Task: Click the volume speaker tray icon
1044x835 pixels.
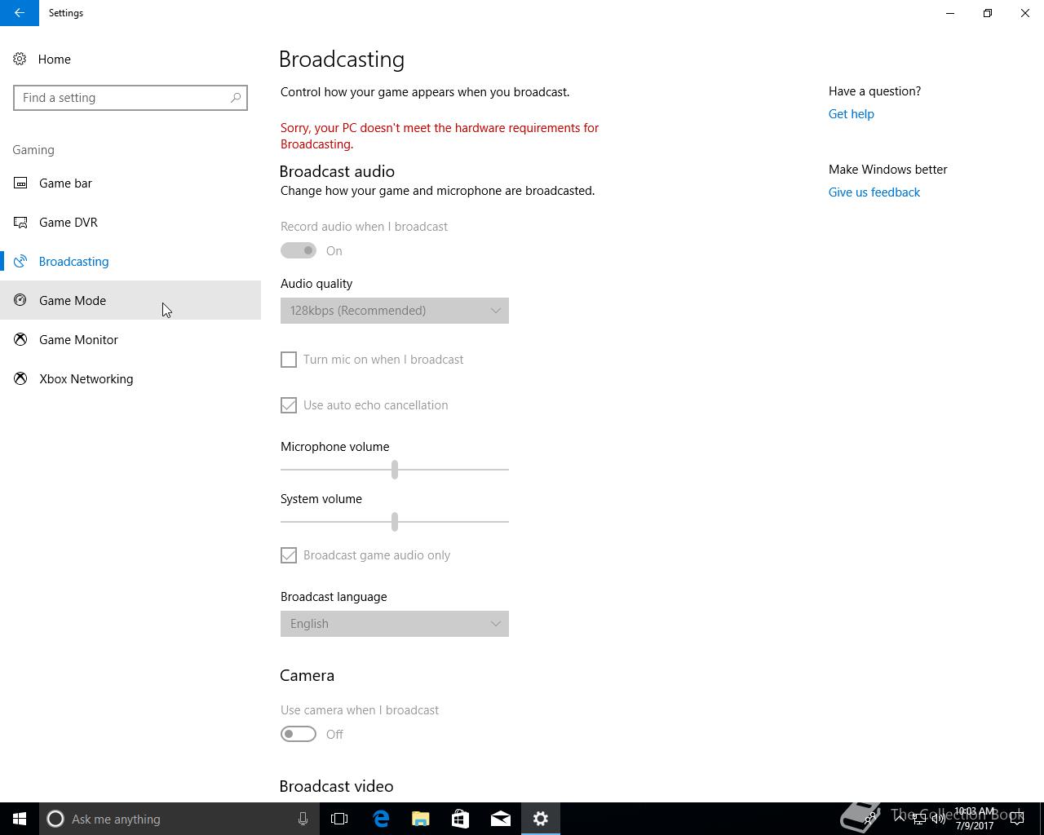Action: click(939, 819)
